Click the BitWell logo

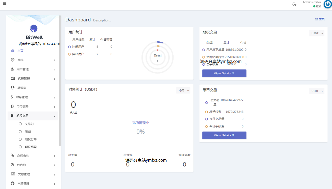click(34, 29)
